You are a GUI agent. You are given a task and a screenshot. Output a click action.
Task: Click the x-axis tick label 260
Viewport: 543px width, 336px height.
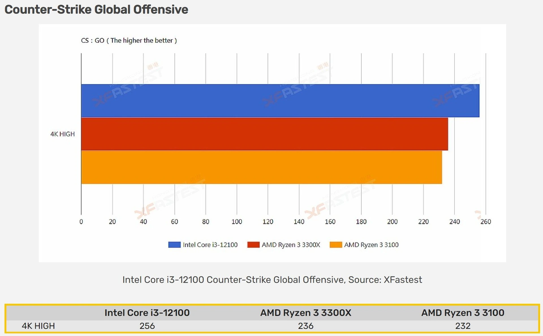click(486, 222)
